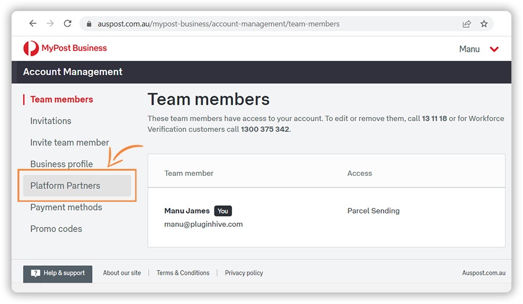This screenshot has height=304, width=523.
Task: Open Promo codes in sidebar
Action: coord(56,229)
